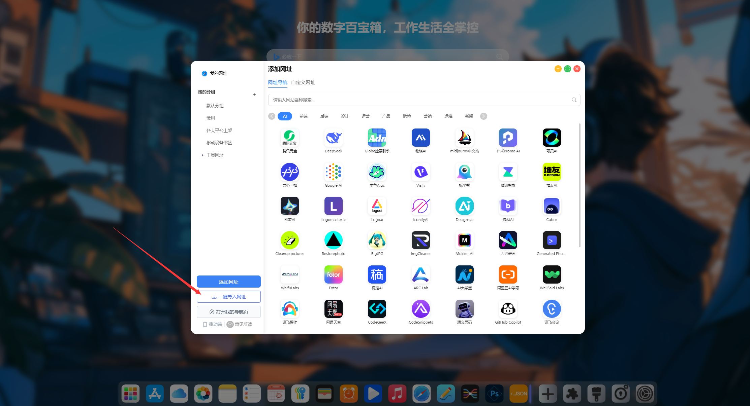Screen dimensions: 750x406
Task: Select the IconifyAI icon
Action: point(420,206)
